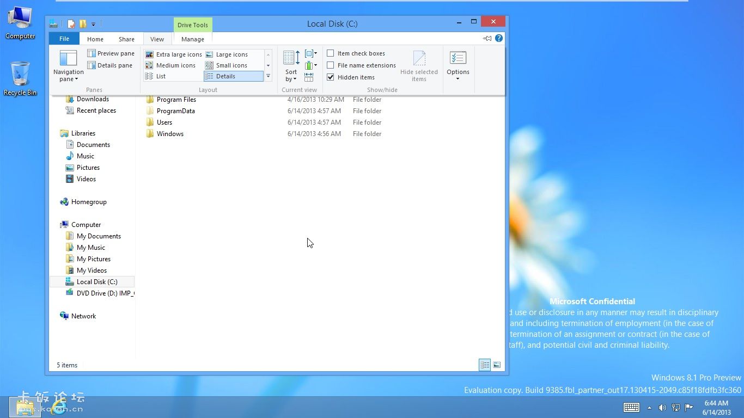Open the Add columns dropdown
Viewport: 744px width, 418px height.
pos(310,65)
